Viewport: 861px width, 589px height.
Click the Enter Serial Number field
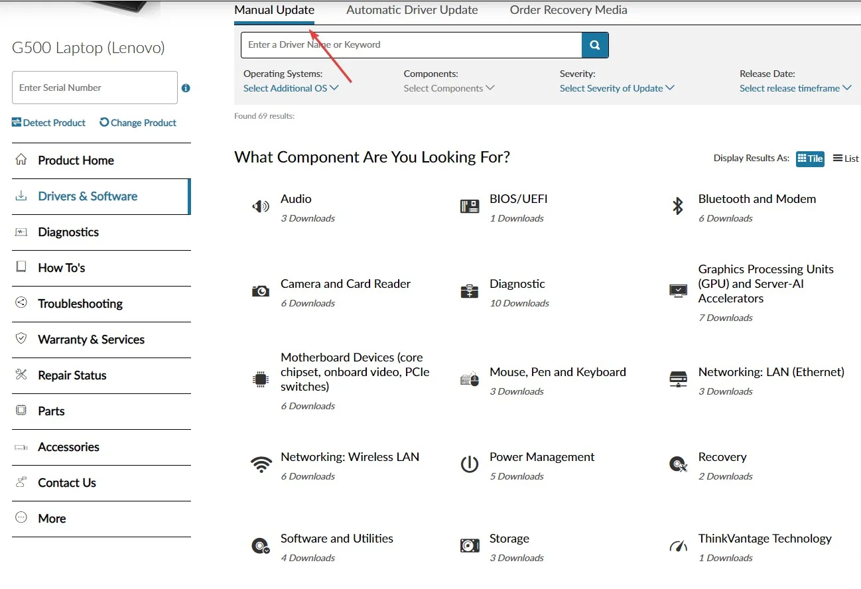(x=95, y=88)
